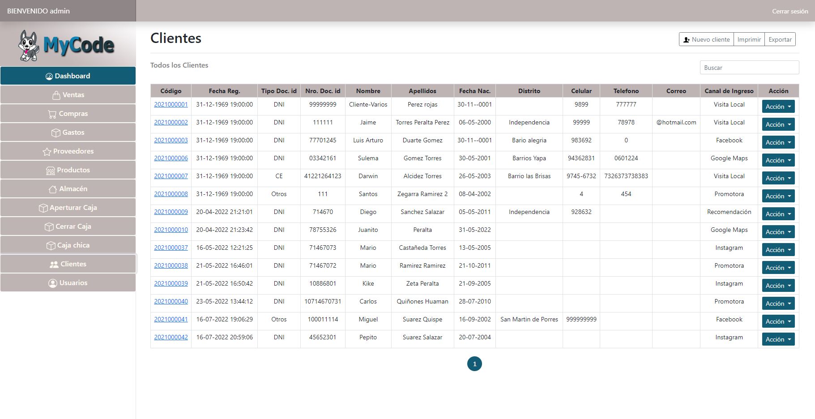Expand Acción menu for Pepito Suarez Salazar
815x419 pixels.
778,339
